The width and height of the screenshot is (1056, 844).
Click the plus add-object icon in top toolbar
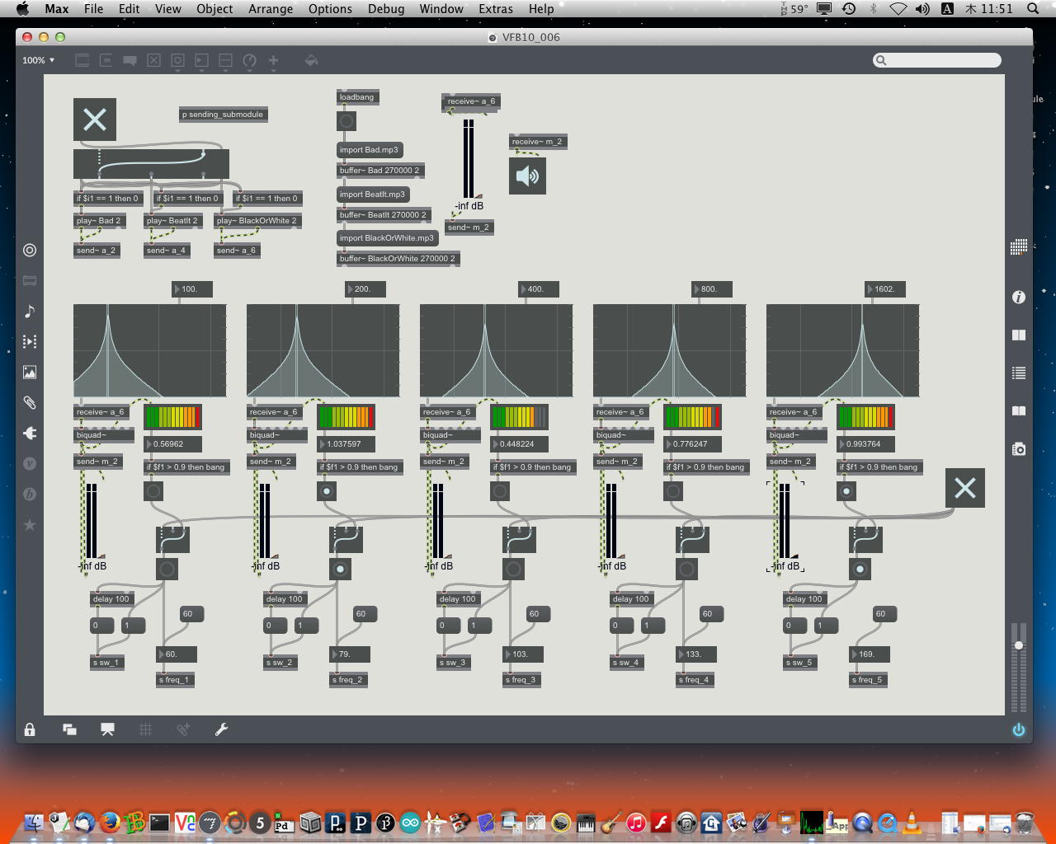click(273, 60)
